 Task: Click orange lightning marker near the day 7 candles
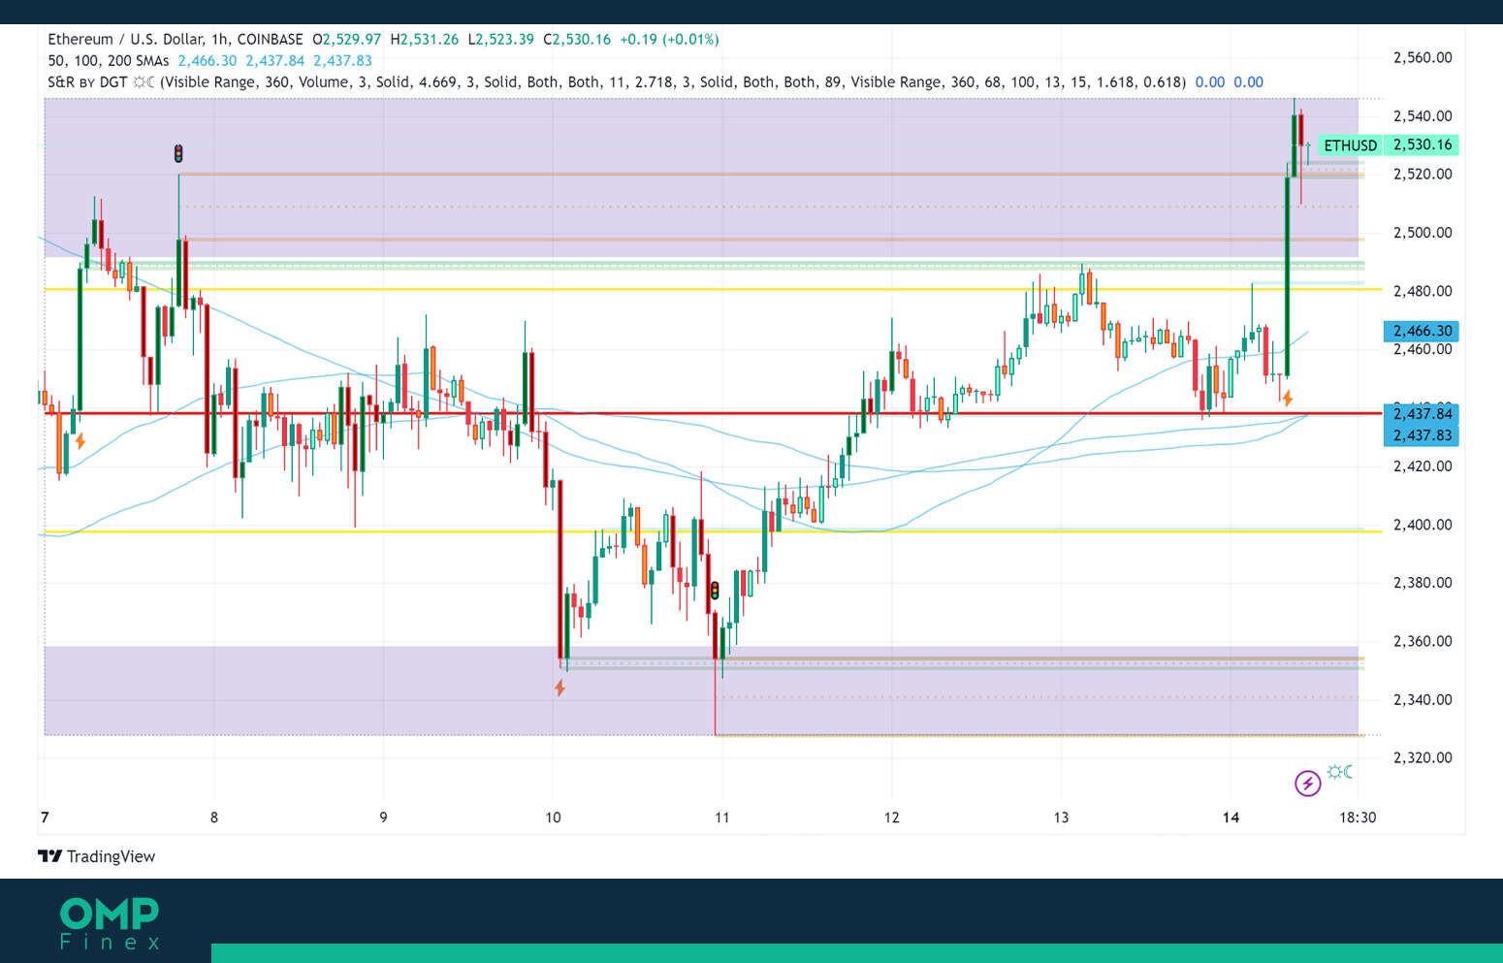click(x=80, y=441)
